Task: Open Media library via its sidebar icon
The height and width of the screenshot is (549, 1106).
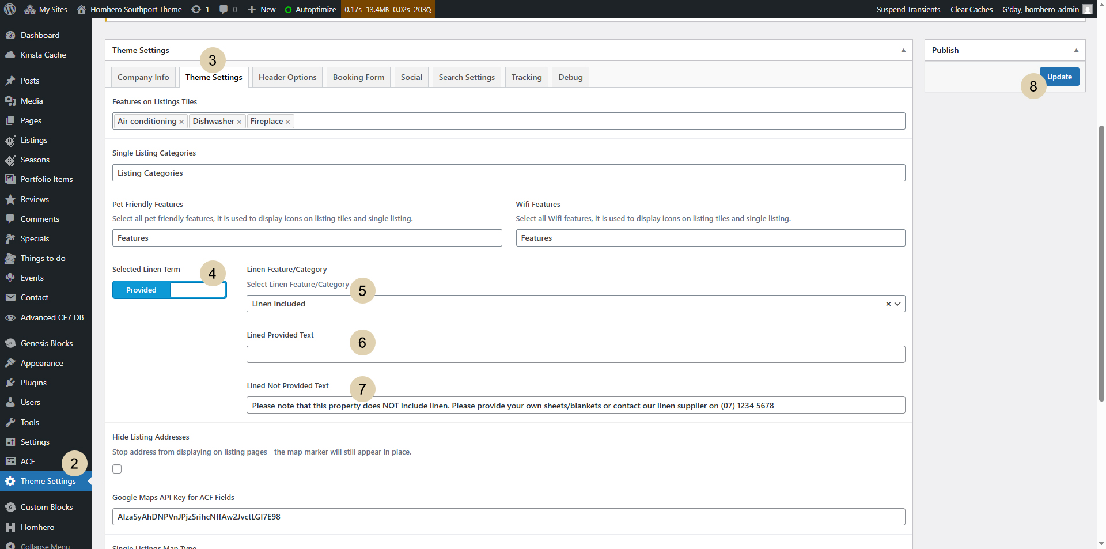Action: point(10,101)
